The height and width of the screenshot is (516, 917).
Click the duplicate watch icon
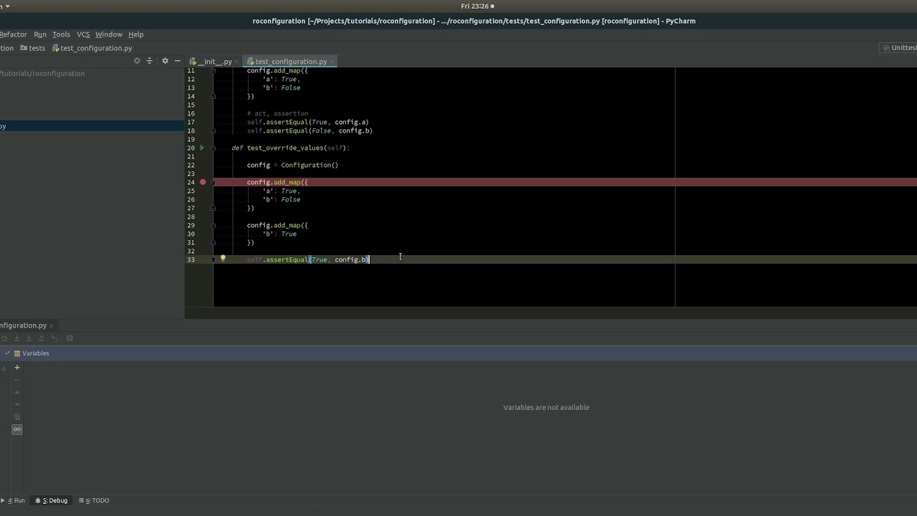(17, 416)
